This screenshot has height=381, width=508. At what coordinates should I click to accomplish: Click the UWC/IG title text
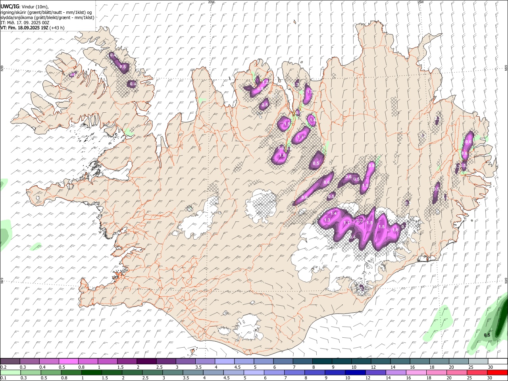(x=10, y=6)
